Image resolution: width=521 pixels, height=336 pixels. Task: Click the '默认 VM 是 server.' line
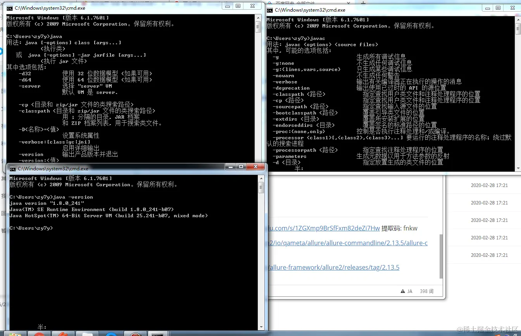tap(90, 92)
